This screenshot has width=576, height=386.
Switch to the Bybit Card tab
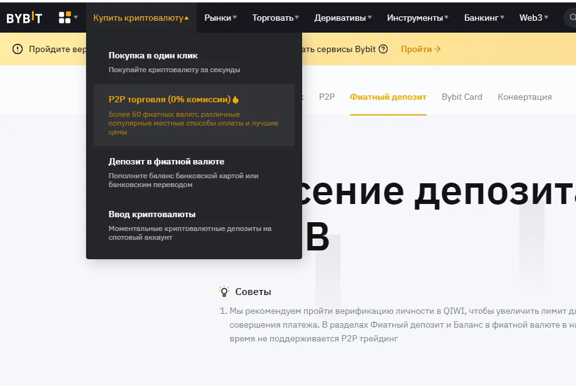462,97
